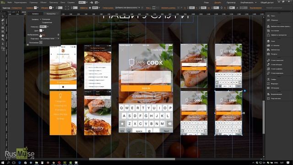Open the Fill tab in the fill popup
The width and height of the screenshot is (293, 165).
click(x=35, y=14)
